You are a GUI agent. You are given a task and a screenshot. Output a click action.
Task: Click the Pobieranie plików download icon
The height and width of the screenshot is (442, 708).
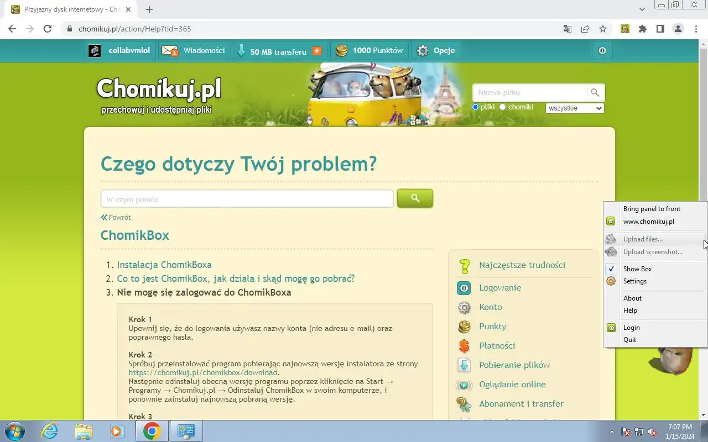[x=464, y=365]
